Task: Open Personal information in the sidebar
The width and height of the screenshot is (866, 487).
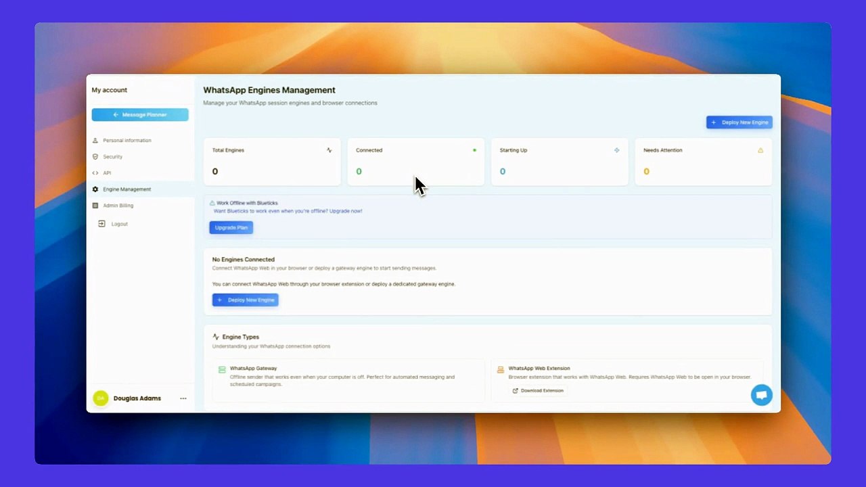Action: pos(140,141)
